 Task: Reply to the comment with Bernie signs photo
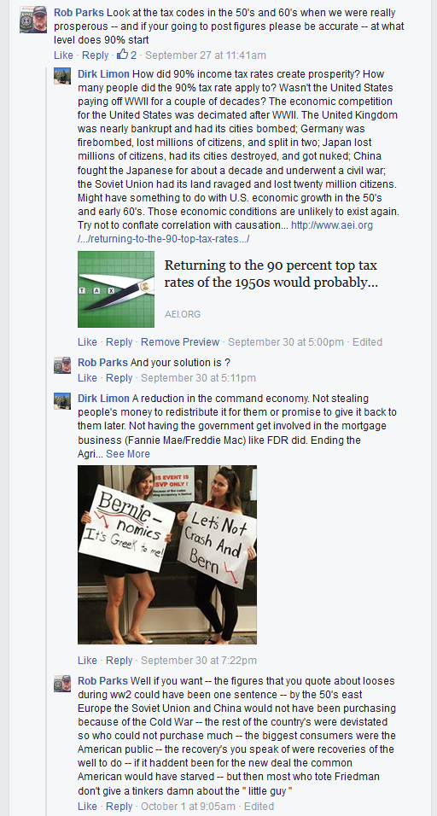(x=119, y=661)
